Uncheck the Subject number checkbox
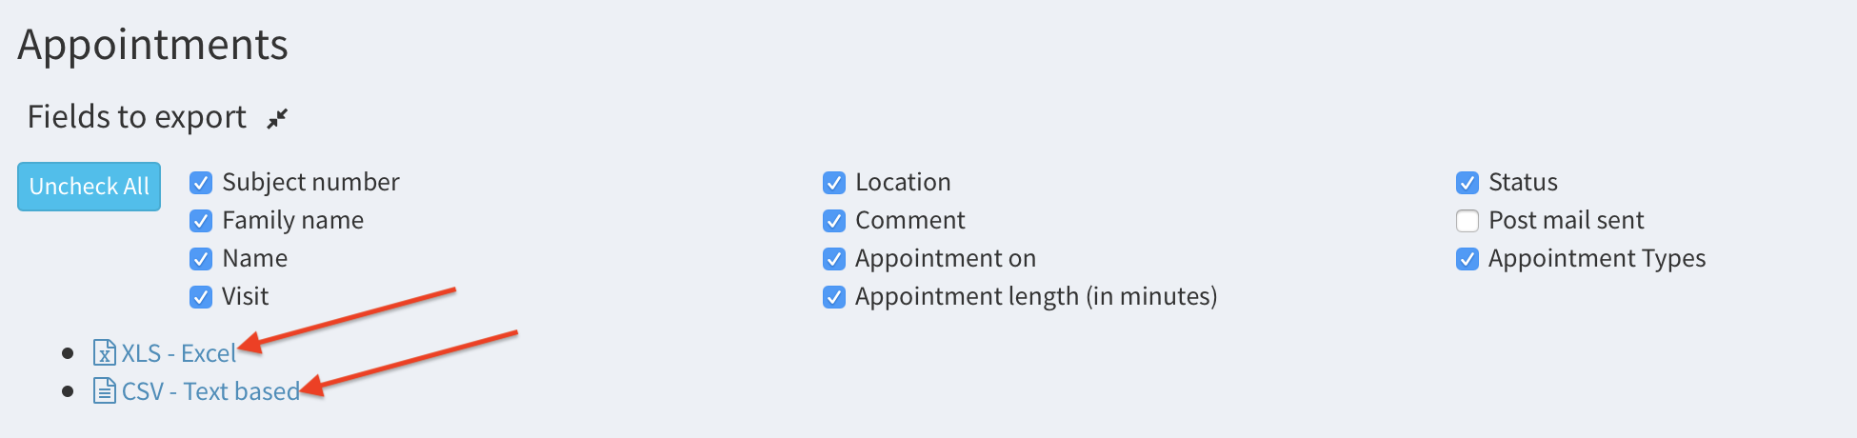This screenshot has width=1857, height=438. coord(201,183)
